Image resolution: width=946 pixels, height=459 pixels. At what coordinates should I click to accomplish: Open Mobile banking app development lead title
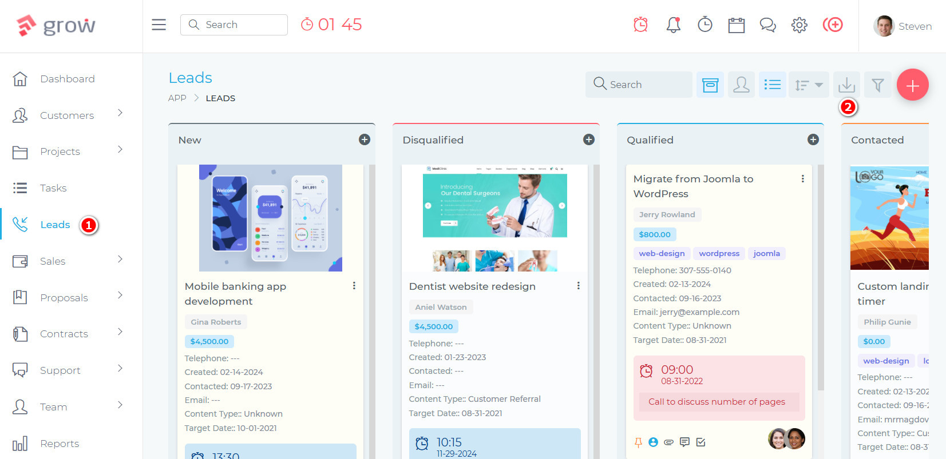[235, 294]
